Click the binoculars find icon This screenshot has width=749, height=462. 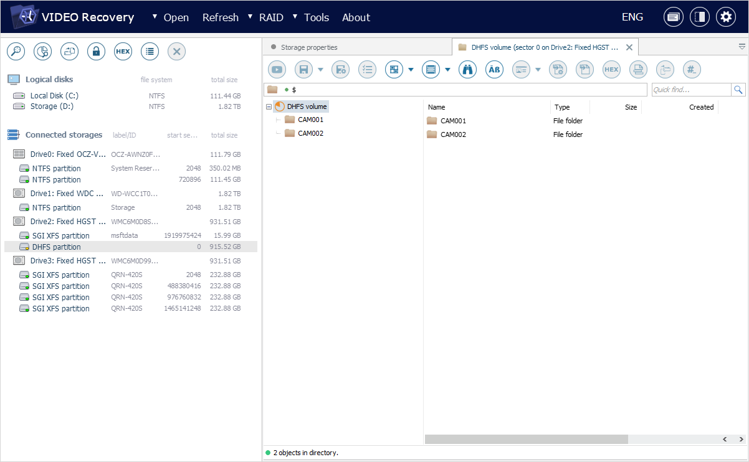pyautogui.click(x=467, y=70)
